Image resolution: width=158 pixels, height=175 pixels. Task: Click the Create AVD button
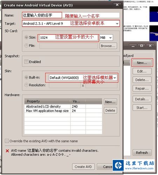[x=83, y=167]
